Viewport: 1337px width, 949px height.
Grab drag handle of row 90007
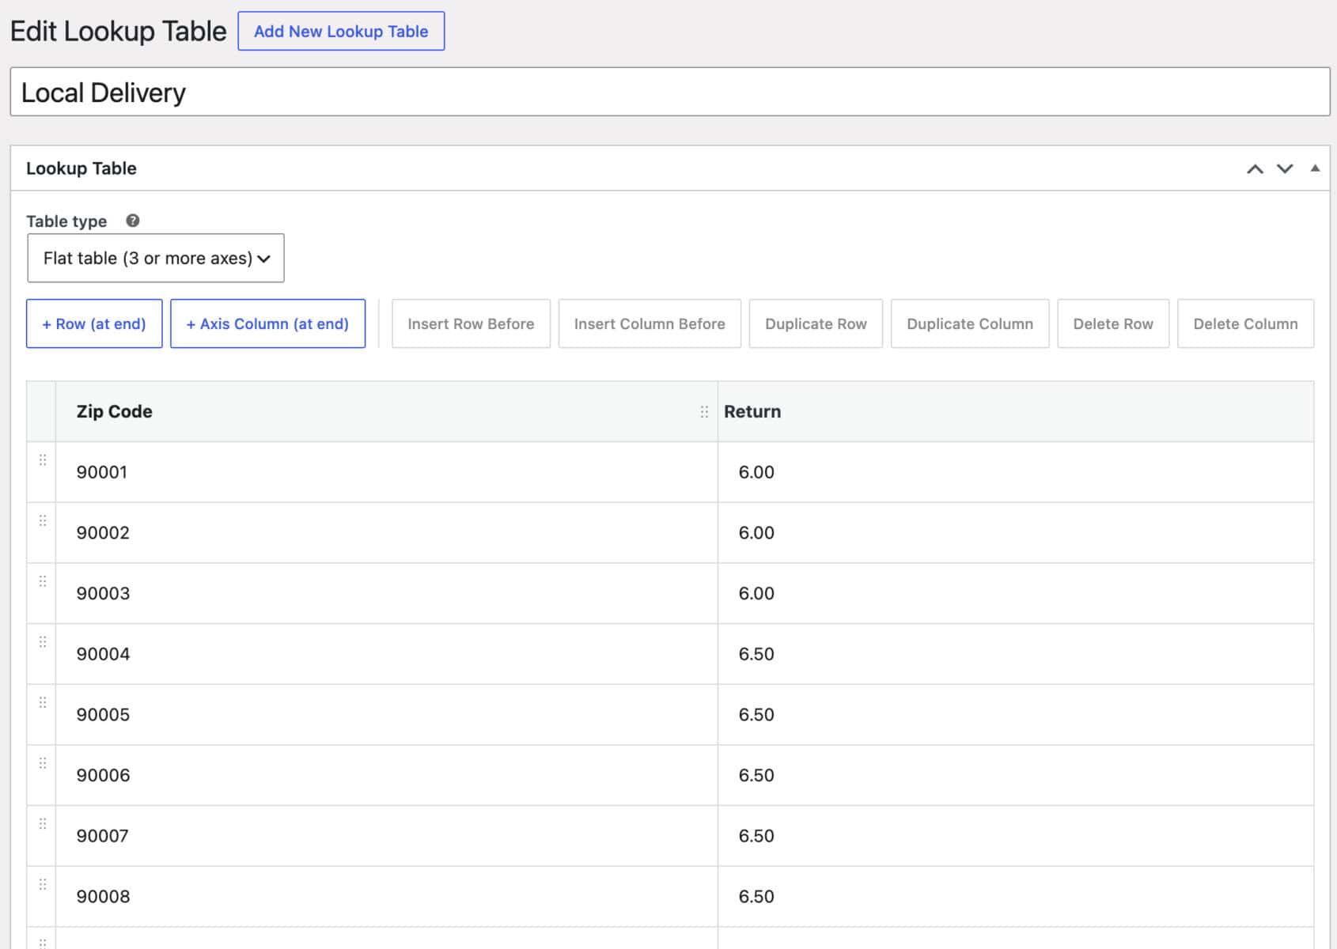coord(43,824)
